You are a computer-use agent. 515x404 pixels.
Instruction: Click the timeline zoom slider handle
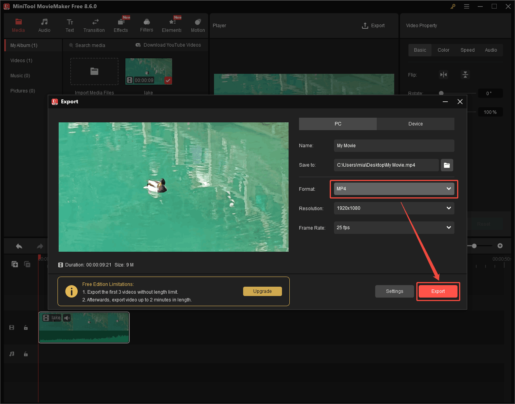click(474, 246)
